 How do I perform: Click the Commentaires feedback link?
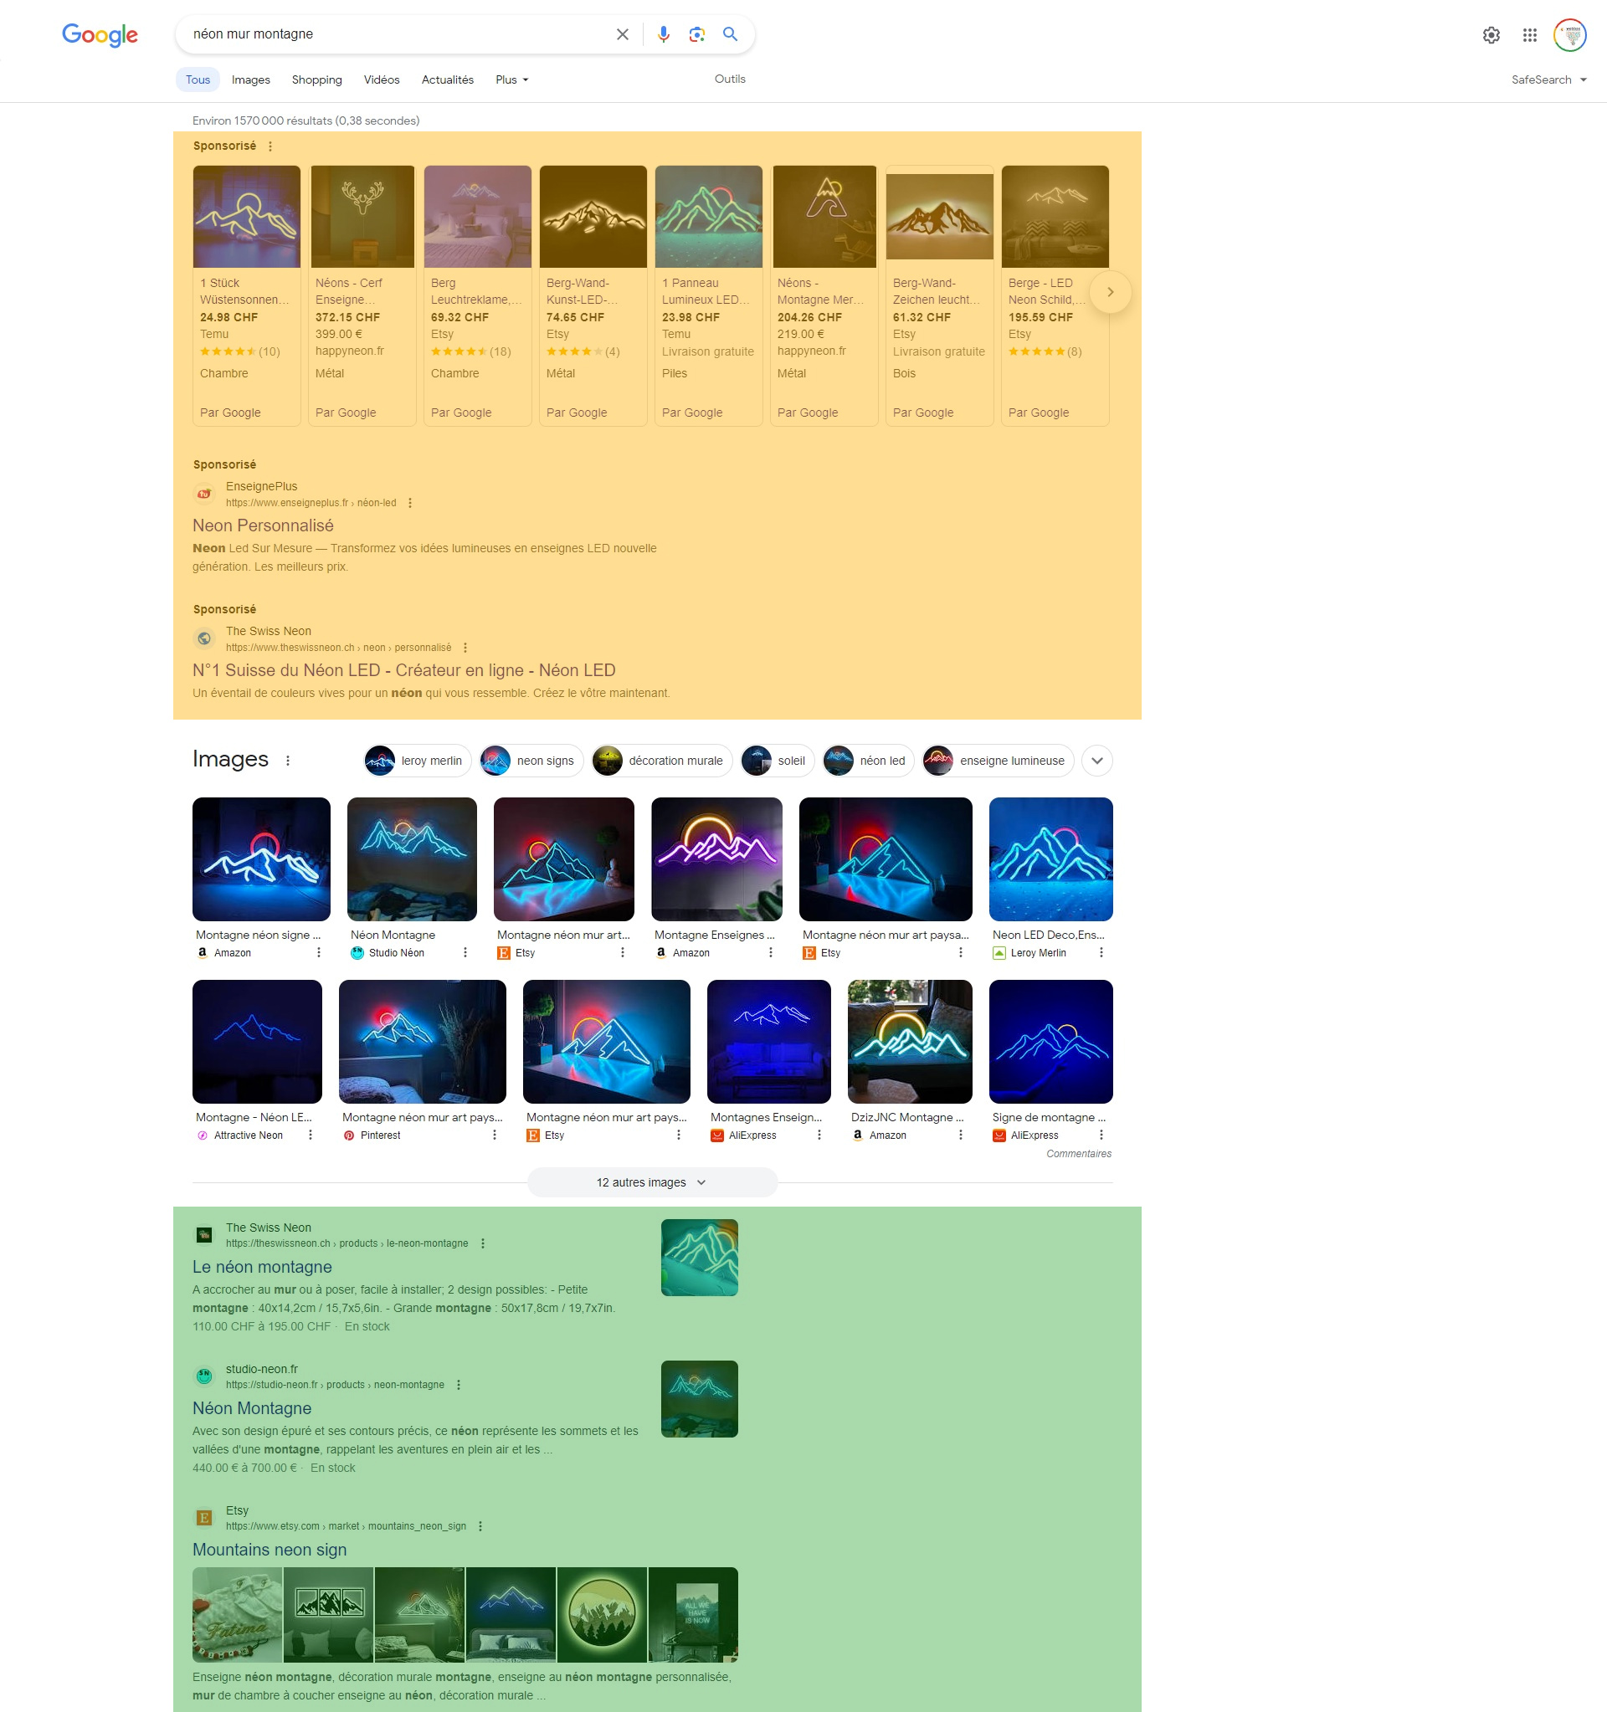point(1078,1154)
